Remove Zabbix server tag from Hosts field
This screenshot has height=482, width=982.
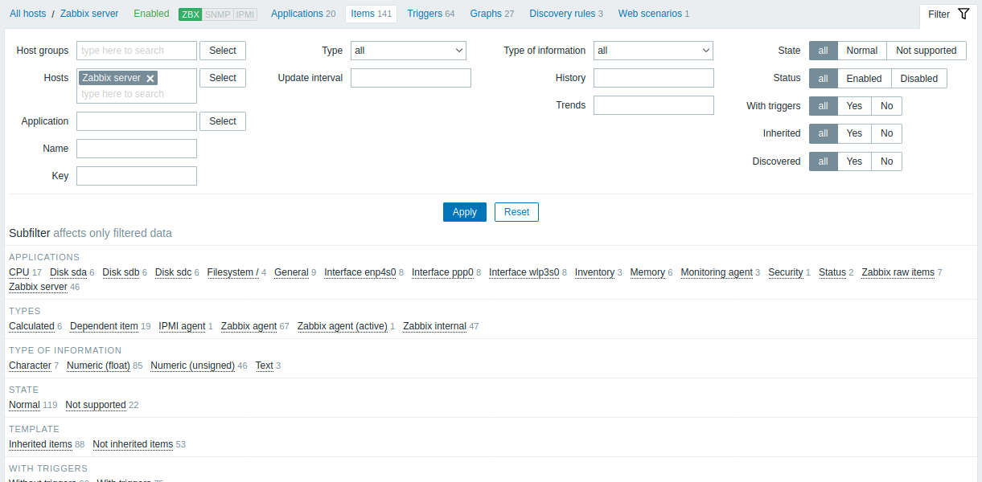pos(150,78)
